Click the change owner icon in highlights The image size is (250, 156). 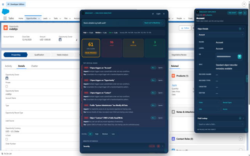tap(77, 40)
